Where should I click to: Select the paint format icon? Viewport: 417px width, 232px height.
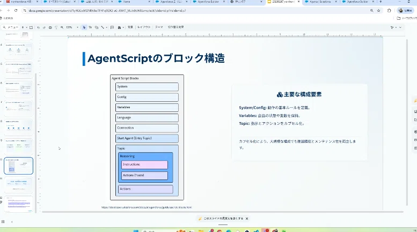click(x=56, y=27)
